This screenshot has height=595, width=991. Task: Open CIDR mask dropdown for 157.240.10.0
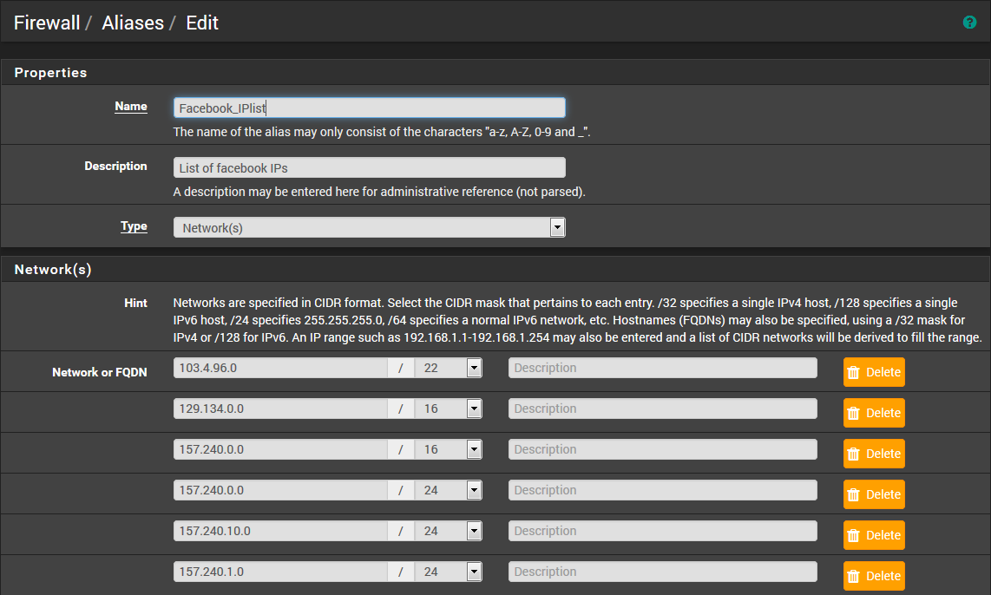449,531
